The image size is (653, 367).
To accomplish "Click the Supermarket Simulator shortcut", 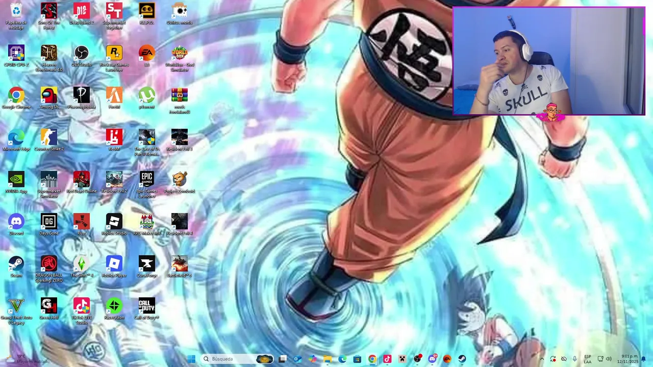I will point(49,184).
